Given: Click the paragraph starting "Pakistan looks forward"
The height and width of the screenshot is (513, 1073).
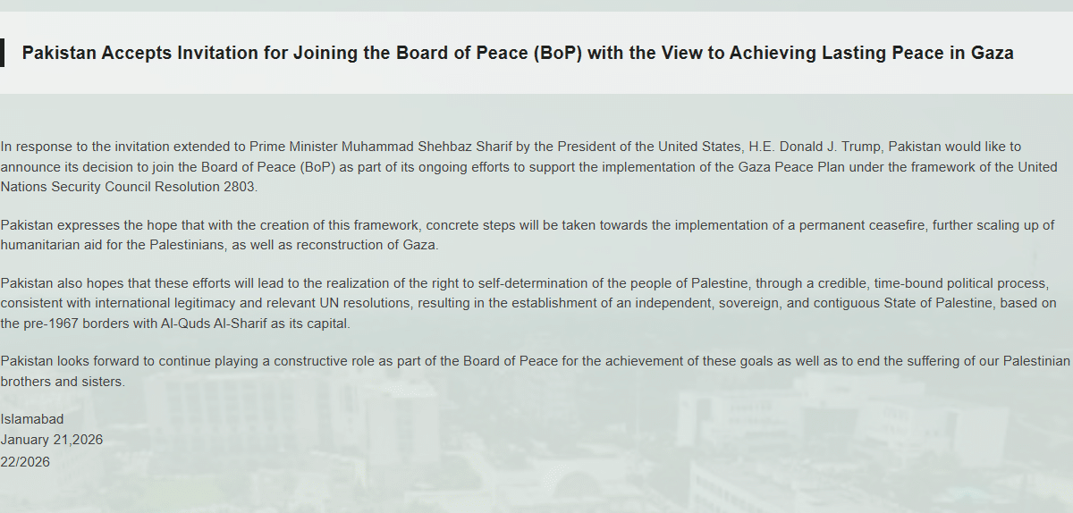Looking at the screenshot, I should point(535,371).
